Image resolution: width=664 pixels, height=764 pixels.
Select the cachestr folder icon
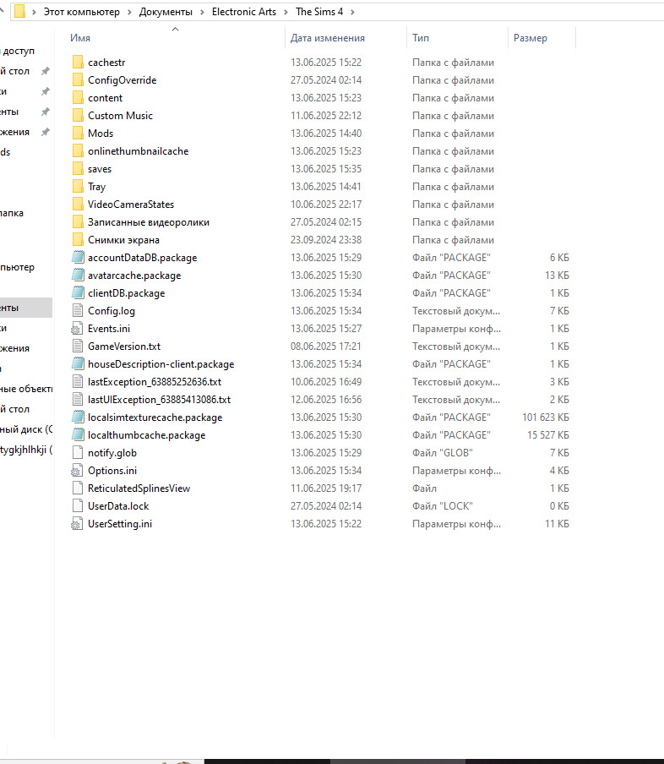(x=78, y=63)
